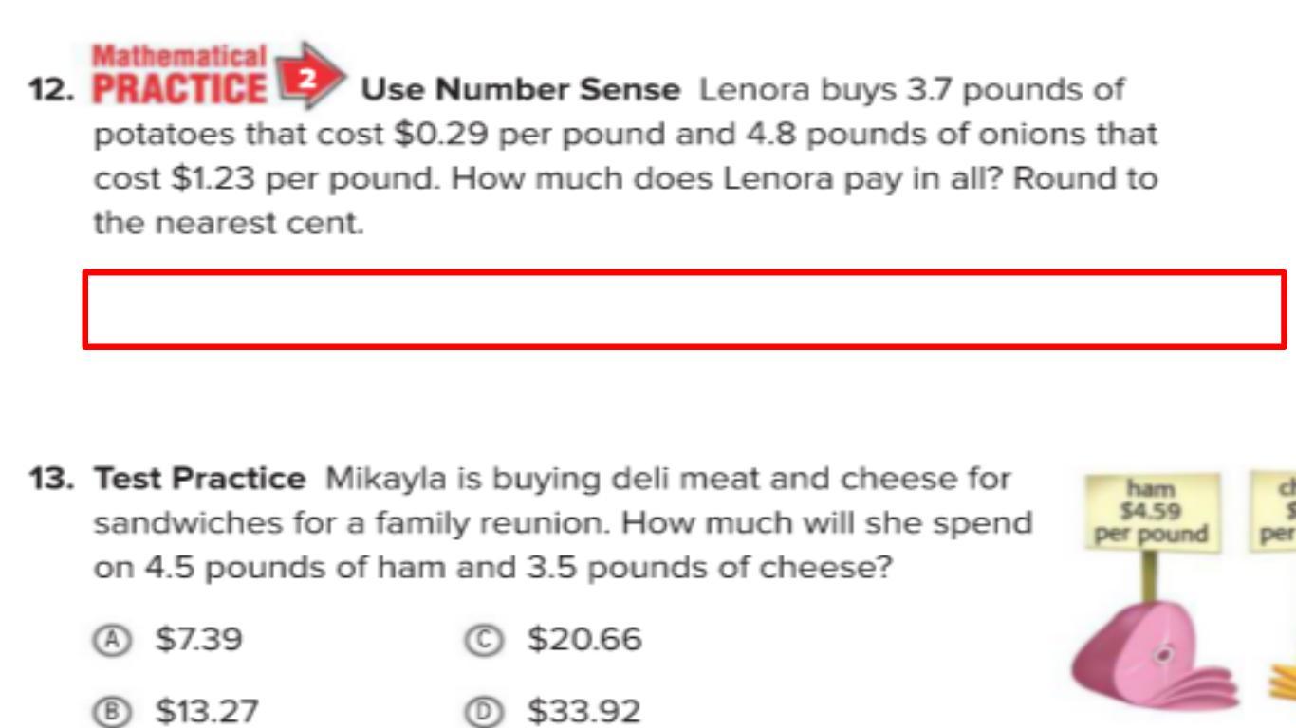Click the bold "Test Practice" label
Viewport: 1296px width, 728px height.
pyautogui.click(x=199, y=479)
